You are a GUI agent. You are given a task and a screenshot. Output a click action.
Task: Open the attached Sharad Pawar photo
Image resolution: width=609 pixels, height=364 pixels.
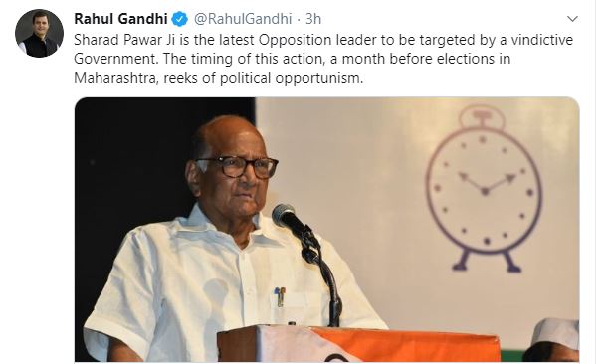[x=326, y=230]
